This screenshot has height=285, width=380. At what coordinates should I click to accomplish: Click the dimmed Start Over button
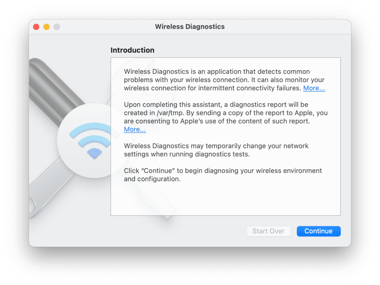coord(268,231)
